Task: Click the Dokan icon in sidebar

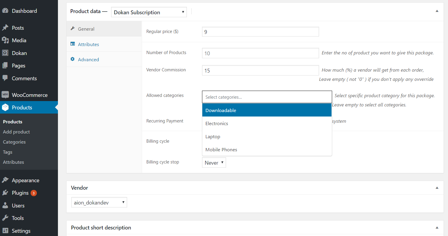Action: (5, 53)
